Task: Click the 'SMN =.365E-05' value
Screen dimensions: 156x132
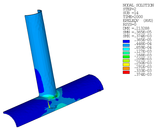Action: (137, 32)
